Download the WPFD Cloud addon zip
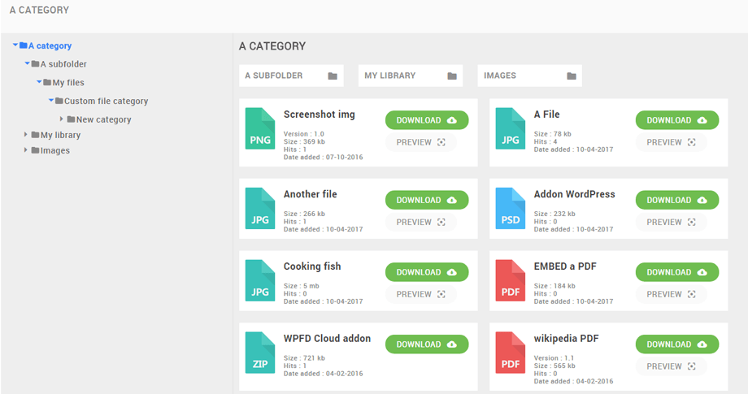Screen dimensions: 748x394 pyautogui.click(x=427, y=344)
